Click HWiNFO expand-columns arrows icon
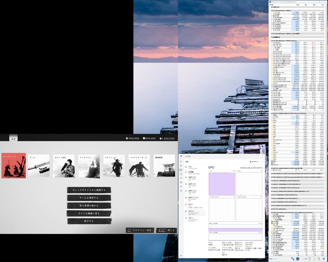 click(x=271, y=259)
